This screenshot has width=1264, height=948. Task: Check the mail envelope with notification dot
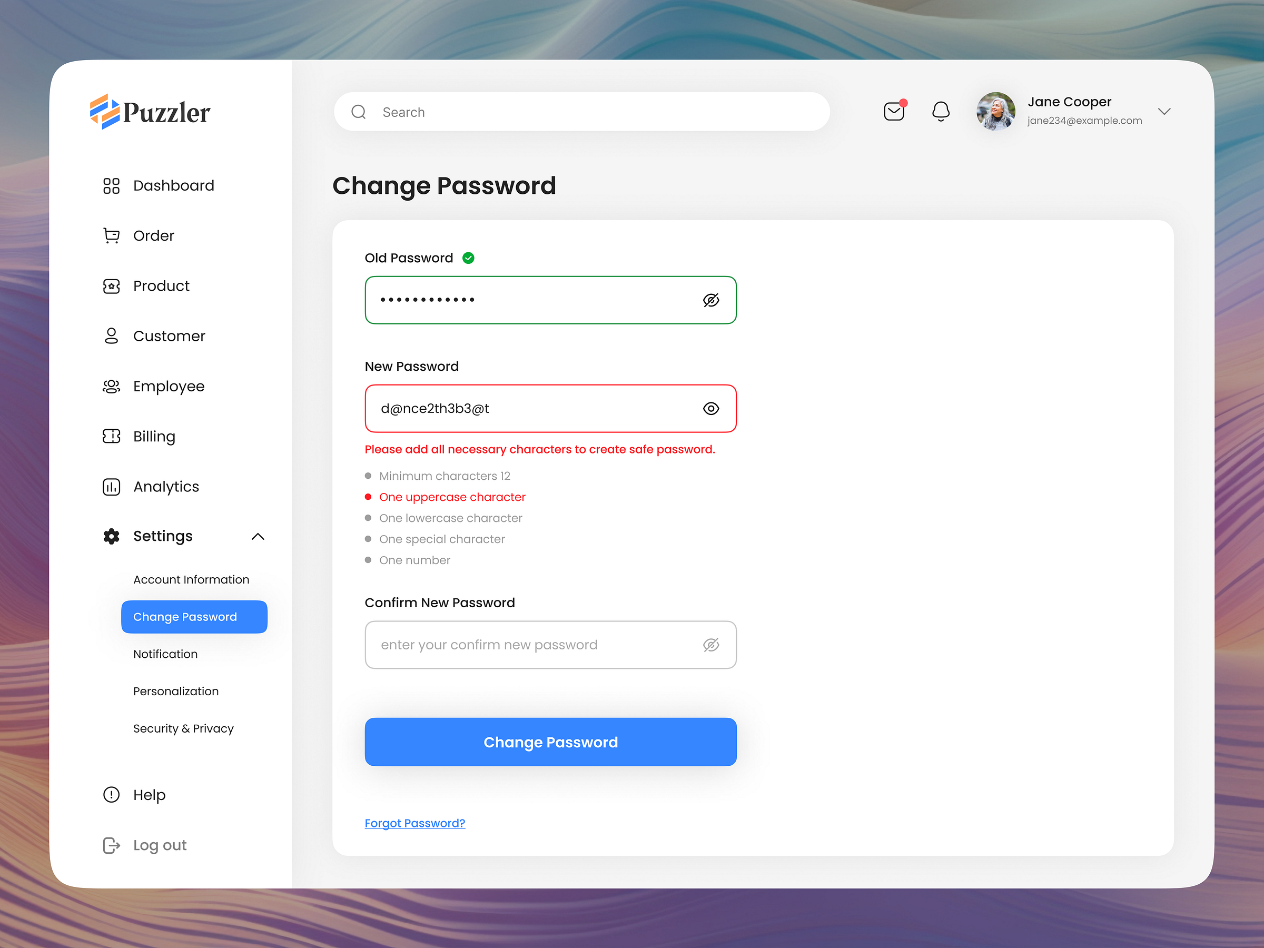(x=894, y=112)
